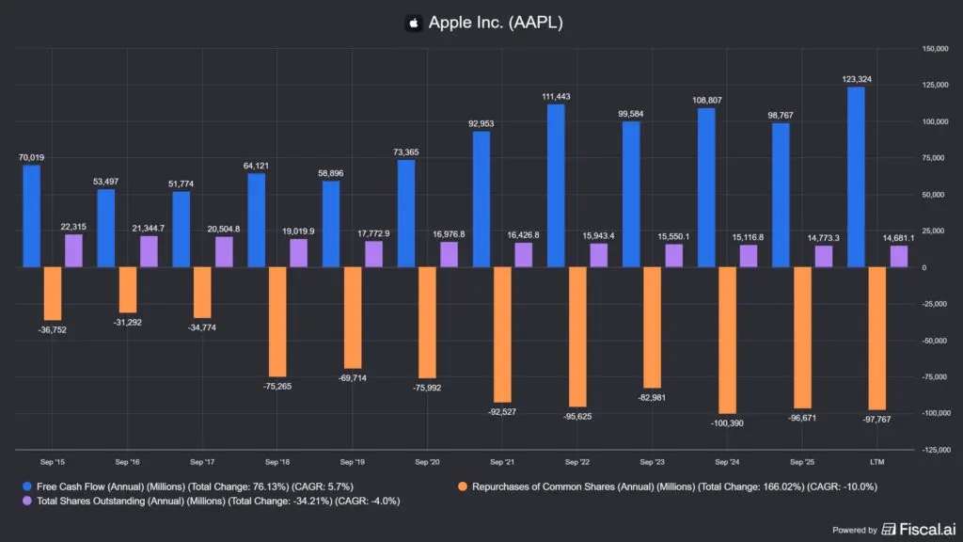Screen dimensions: 963x542
Task: Click the 70,019 free cash flow bar
Action: (x=31, y=215)
